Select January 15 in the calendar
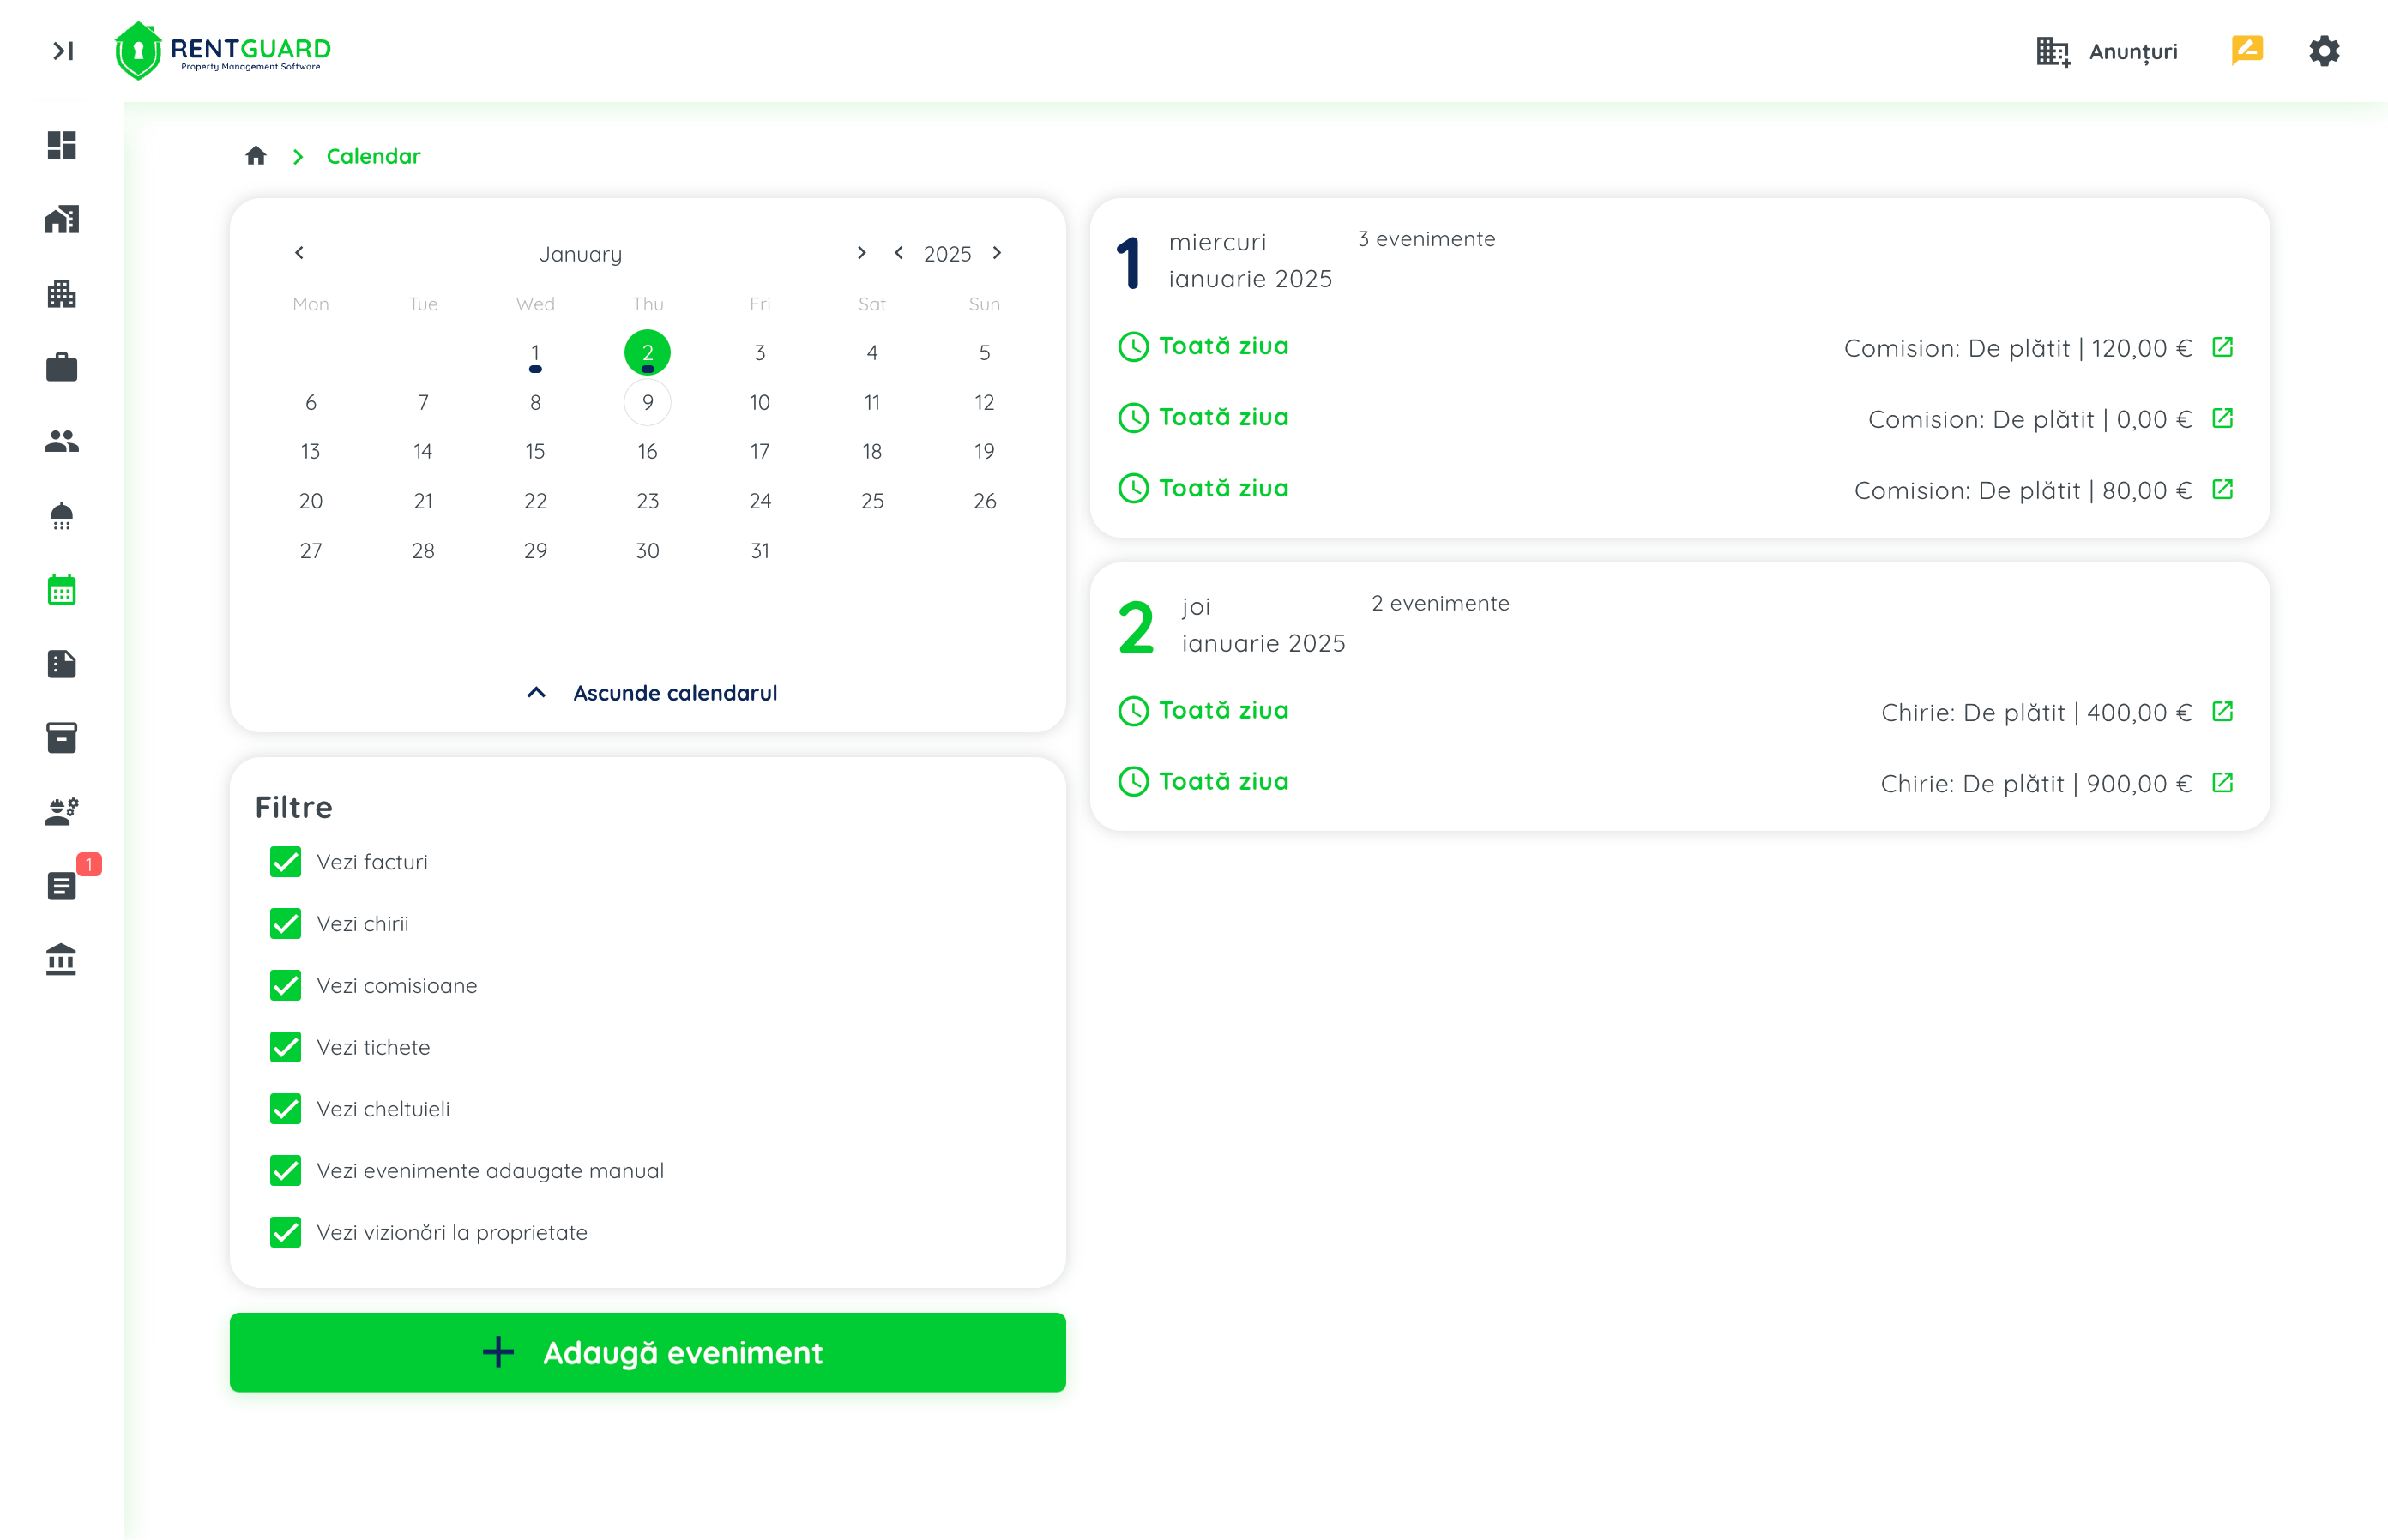Screen dimensions: 2388x1540 coord(535,452)
